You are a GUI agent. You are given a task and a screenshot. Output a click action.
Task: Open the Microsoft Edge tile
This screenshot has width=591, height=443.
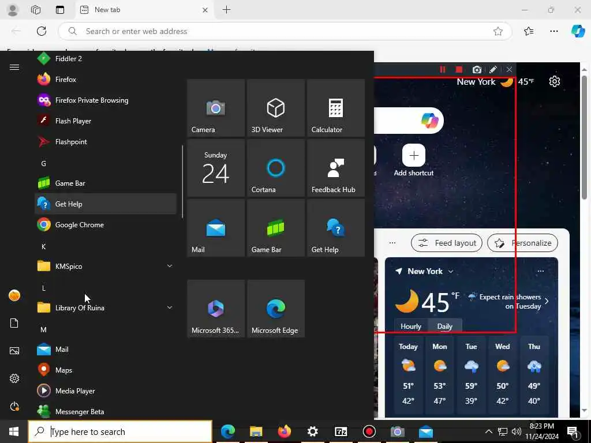click(276, 309)
